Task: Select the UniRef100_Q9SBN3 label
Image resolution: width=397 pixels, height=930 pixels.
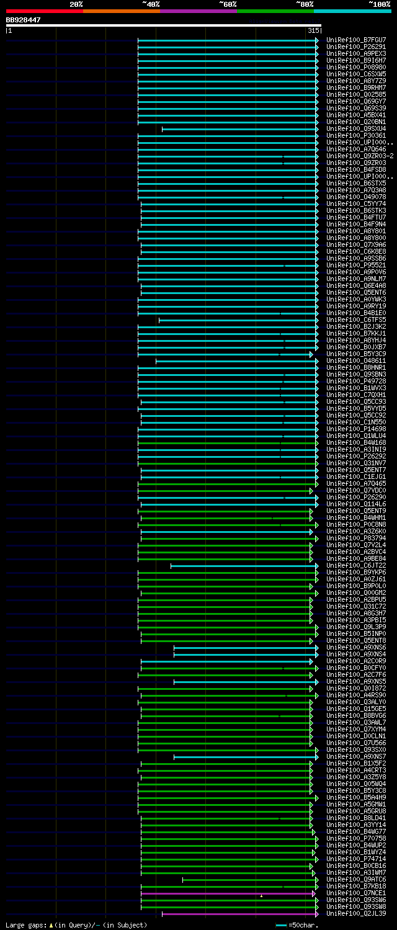Action: pos(356,374)
